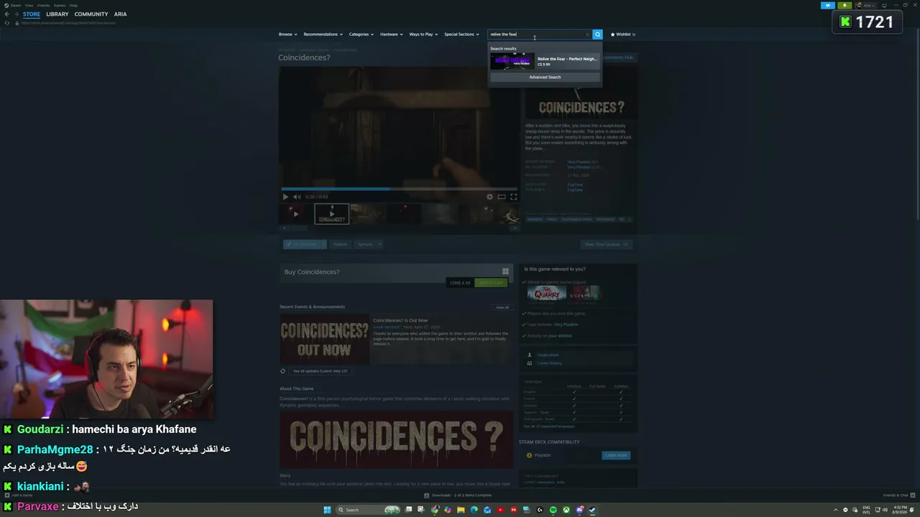Expand the Special Sections menu
Viewport: 920px width, 517px height.
click(x=461, y=34)
